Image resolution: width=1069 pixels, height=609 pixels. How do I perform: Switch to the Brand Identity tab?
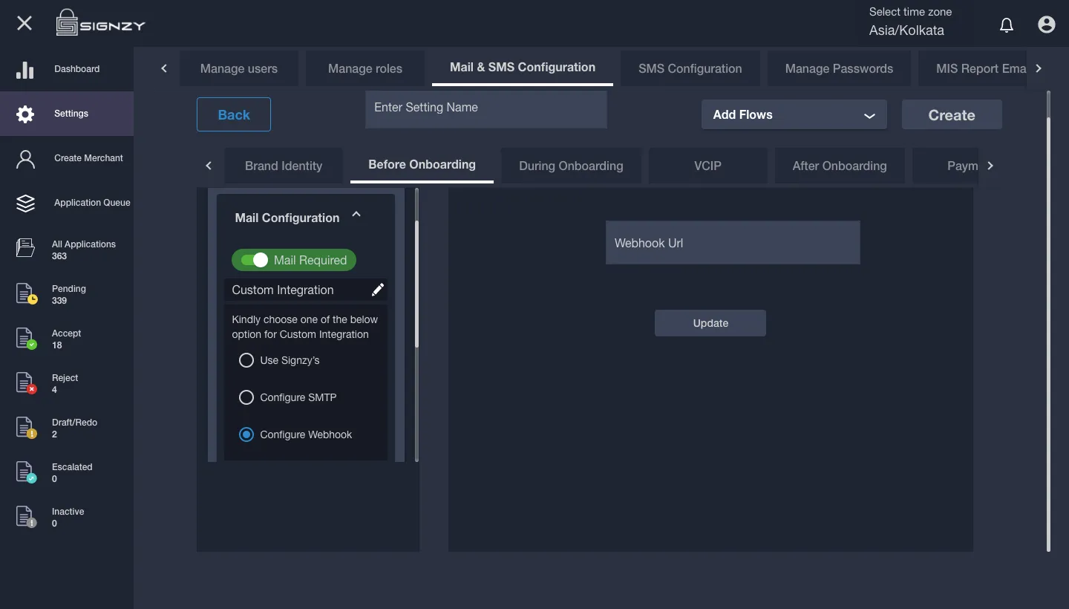tap(284, 166)
